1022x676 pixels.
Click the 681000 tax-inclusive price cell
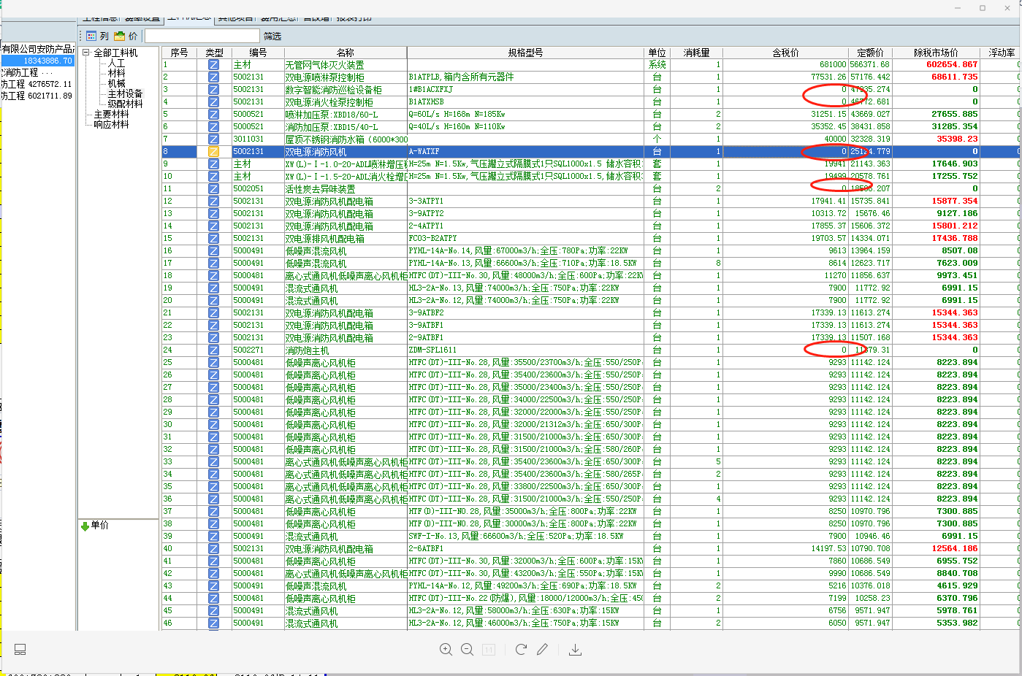(x=785, y=65)
